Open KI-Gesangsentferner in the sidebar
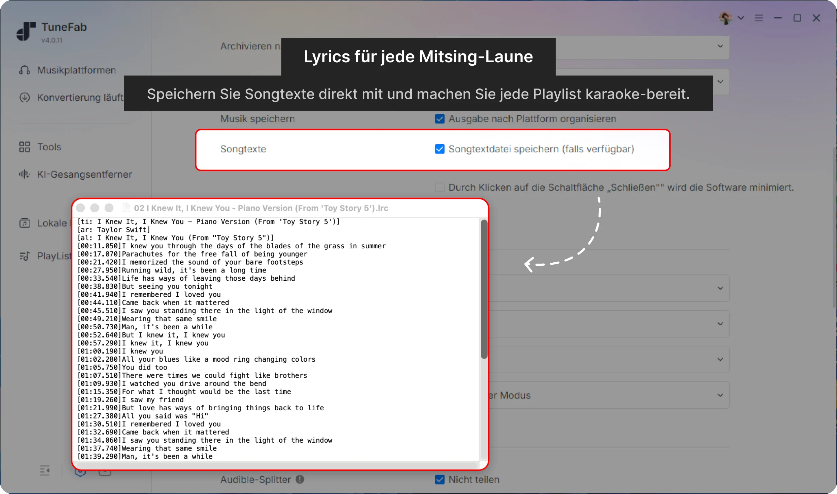Screen dimensions: 837x494 coord(76,174)
